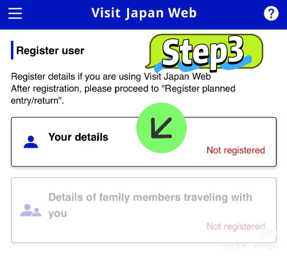Open the Your details card

[x=144, y=142]
